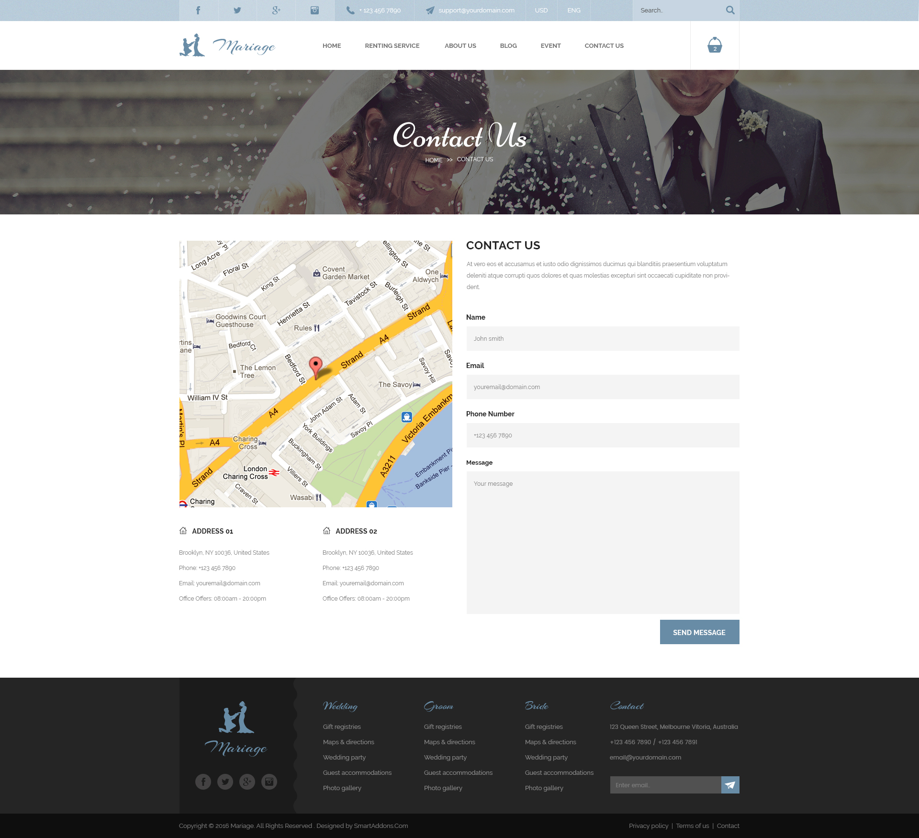This screenshot has height=838, width=919.
Task: Open the Event navigation item
Action: 550,46
